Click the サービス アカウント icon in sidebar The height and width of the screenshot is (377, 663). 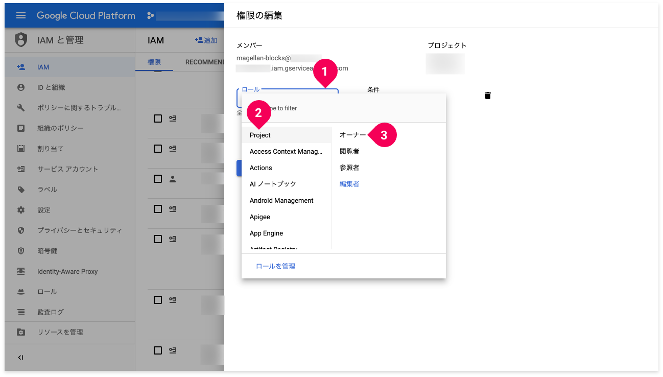coord(21,169)
